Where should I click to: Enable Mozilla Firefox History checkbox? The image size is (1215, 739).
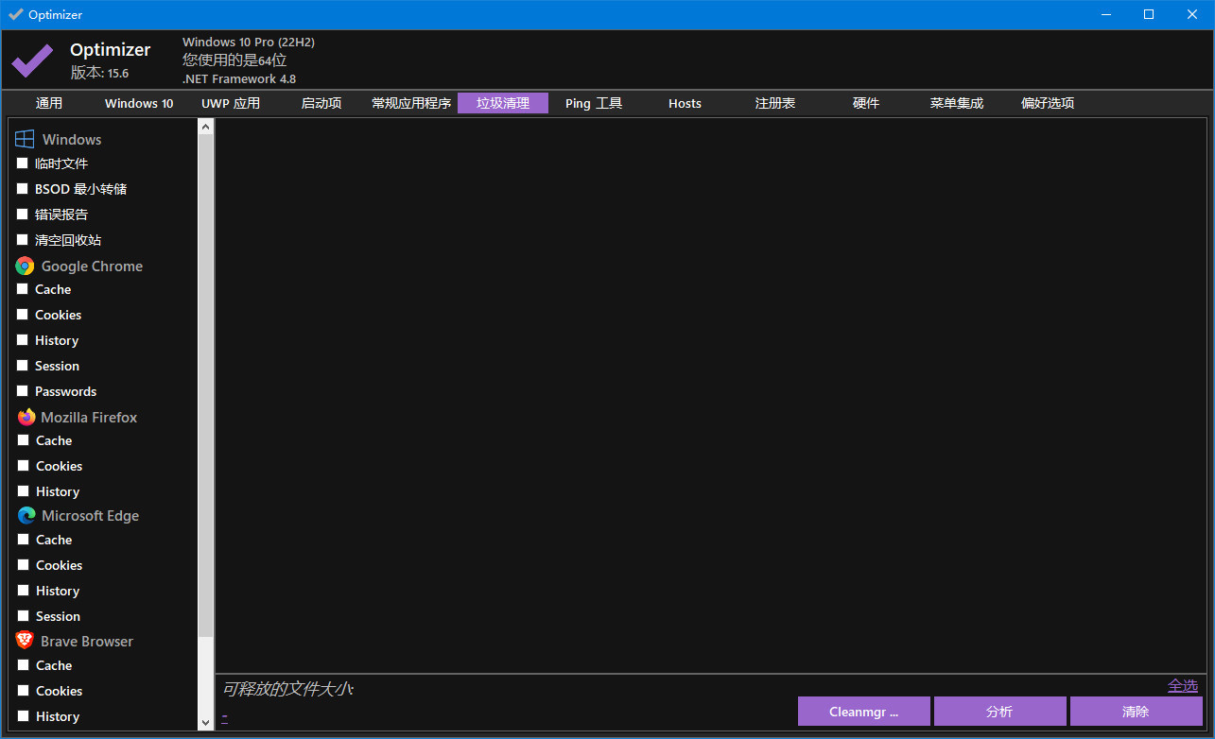[23, 490]
